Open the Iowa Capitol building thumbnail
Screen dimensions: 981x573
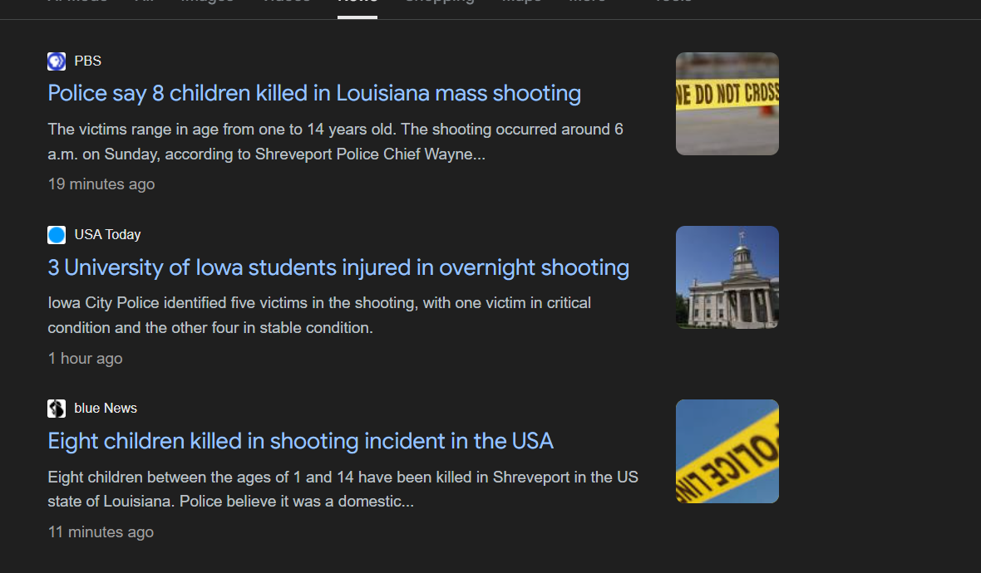coord(727,277)
